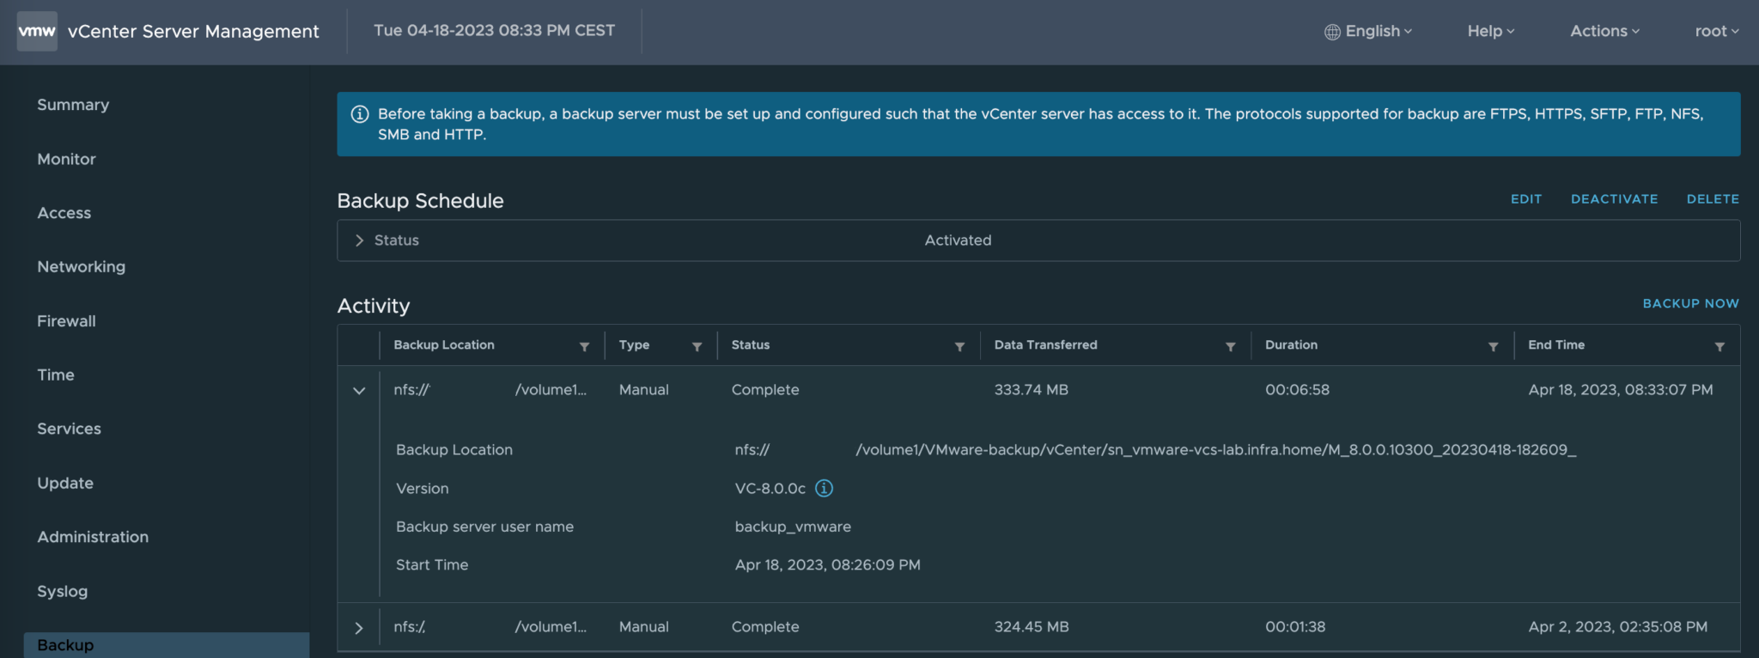Open the Status column filter
Image resolution: width=1759 pixels, height=658 pixels.
click(x=959, y=346)
